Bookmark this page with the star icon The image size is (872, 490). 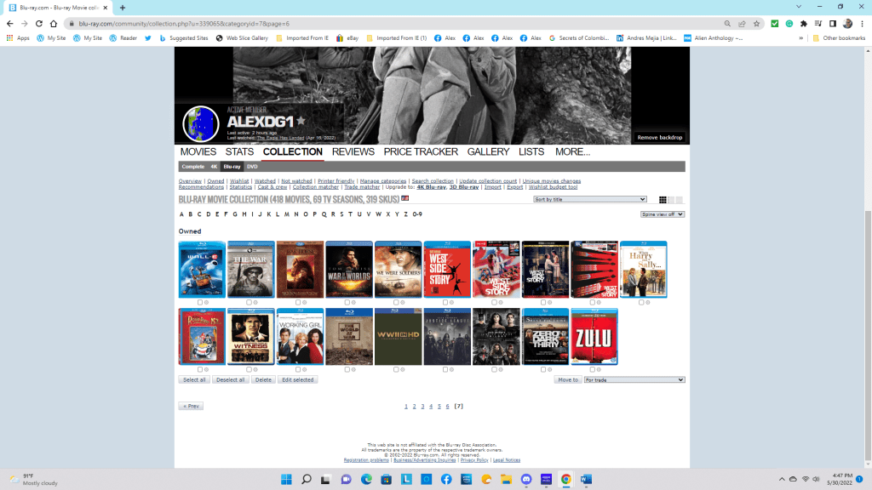click(x=756, y=24)
